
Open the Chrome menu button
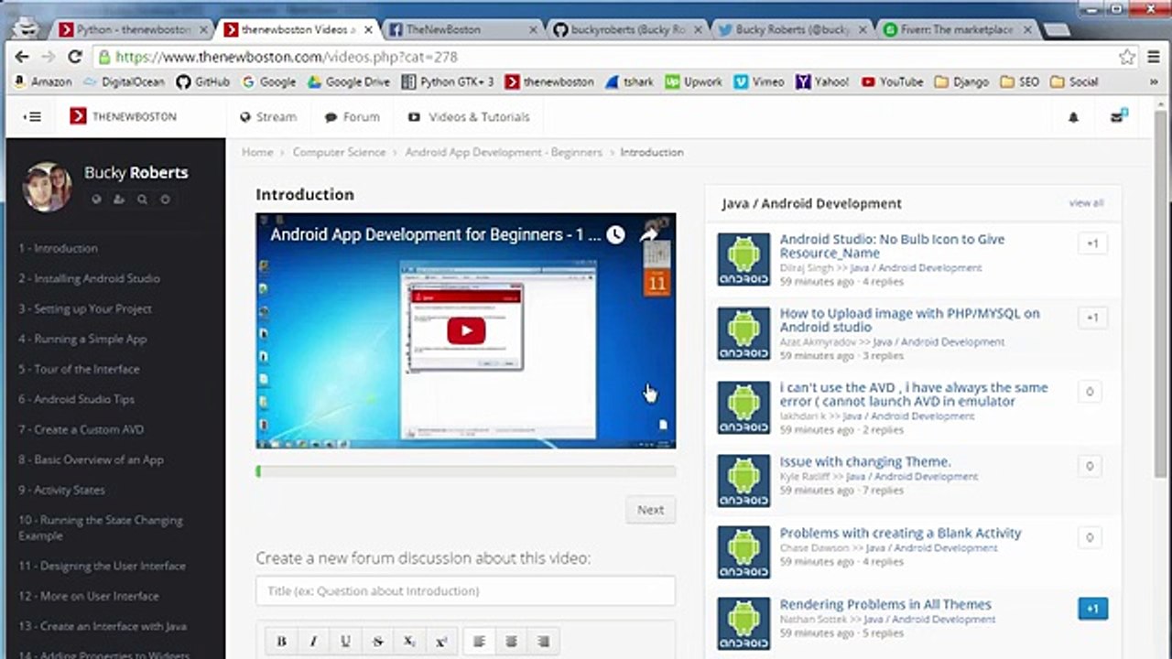1154,57
